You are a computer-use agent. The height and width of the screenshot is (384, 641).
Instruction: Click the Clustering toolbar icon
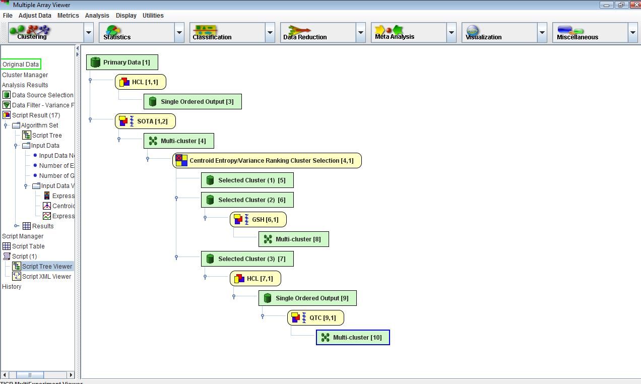point(31,33)
